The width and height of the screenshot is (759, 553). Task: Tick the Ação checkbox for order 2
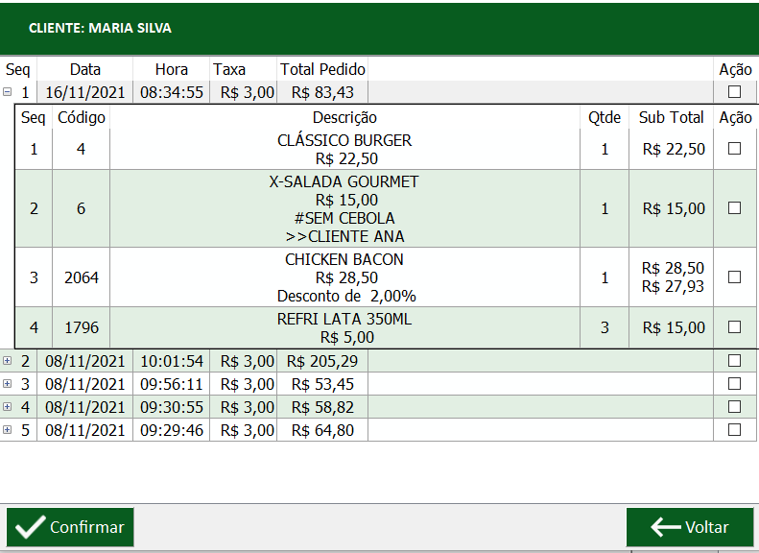(735, 361)
